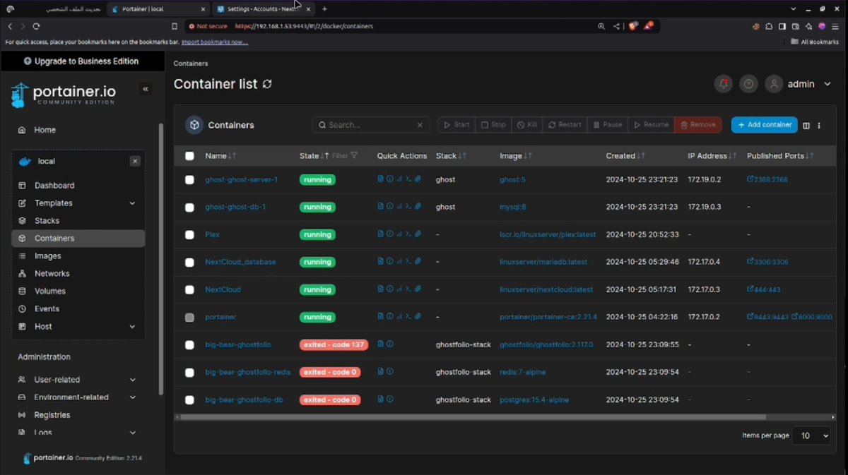The width and height of the screenshot is (848, 475).
Task: Expand the Templates sidebar section
Action: [x=132, y=203]
